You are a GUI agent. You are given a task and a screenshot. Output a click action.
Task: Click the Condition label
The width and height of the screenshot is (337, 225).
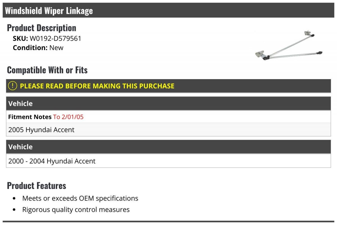pyautogui.click(x=30, y=48)
